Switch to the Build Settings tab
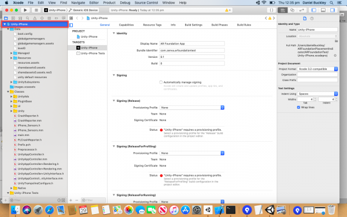This screenshot has width=347, height=217. [x=193, y=25]
